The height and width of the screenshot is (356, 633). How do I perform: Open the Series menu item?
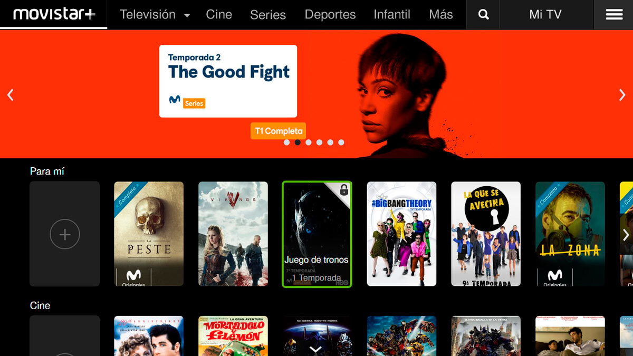(268, 15)
